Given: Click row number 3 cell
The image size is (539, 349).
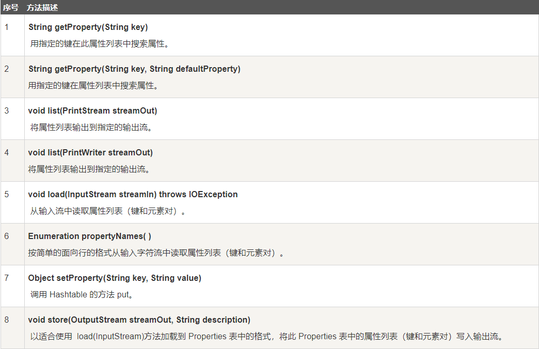Looking at the screenshot, I should pos(12,119).
